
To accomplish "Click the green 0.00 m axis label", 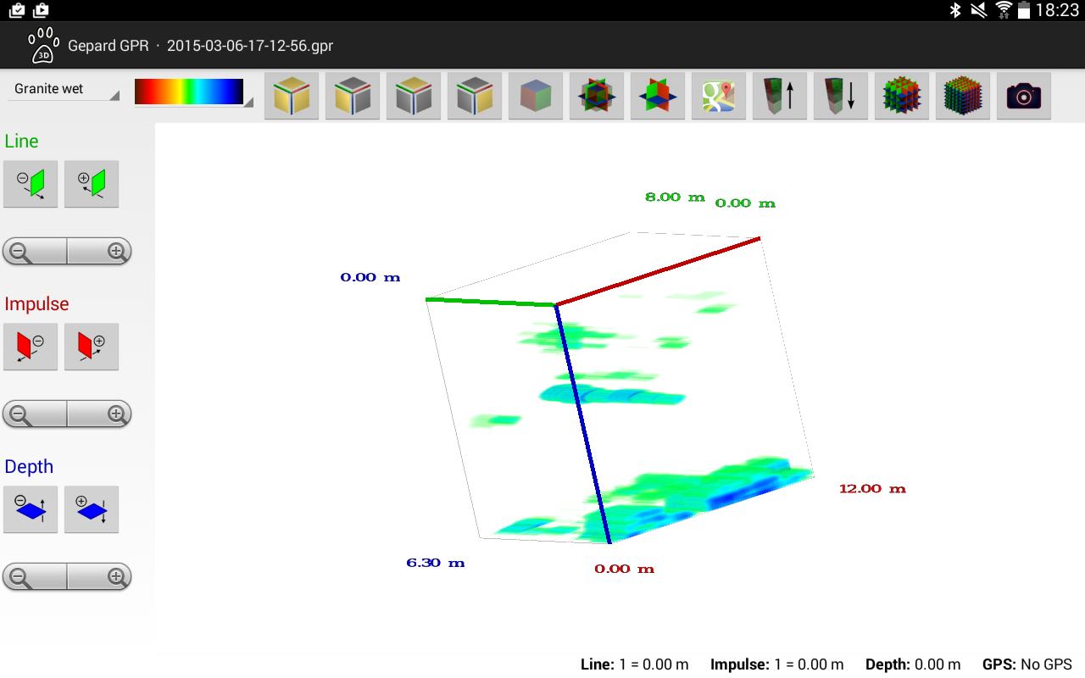I will [x=745, y=203].
